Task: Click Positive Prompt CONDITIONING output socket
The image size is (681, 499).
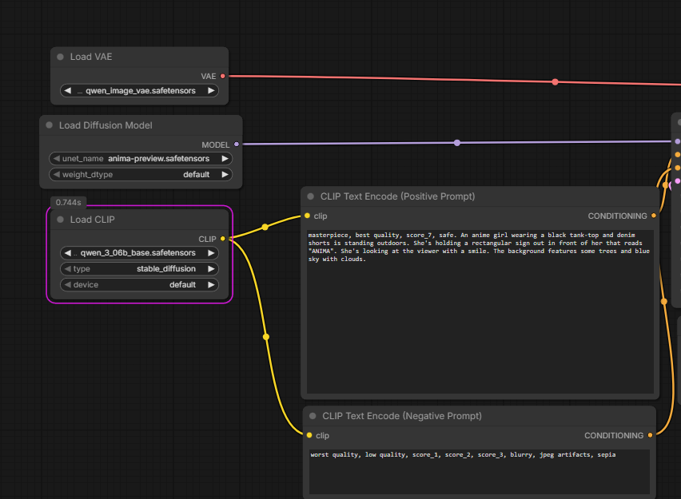Action: click(x=654, y=216)
